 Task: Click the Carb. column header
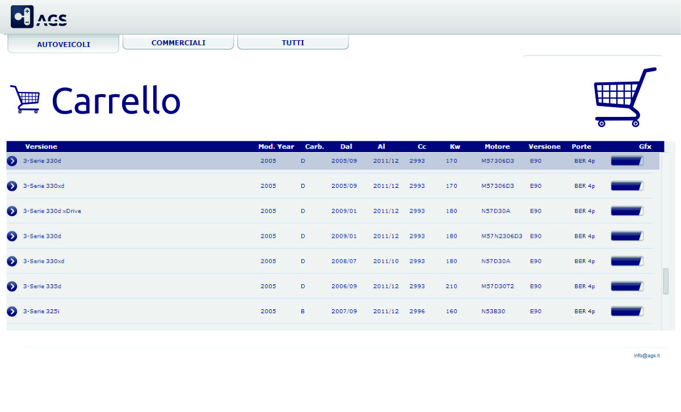pyautogui.click(x=314, y=146)
